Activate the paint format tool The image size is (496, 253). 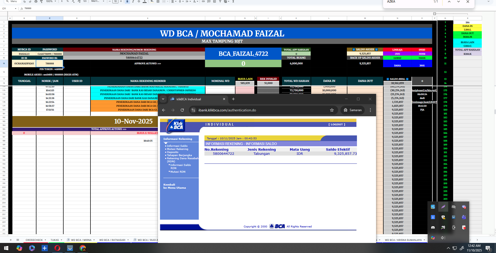point(41,2)
